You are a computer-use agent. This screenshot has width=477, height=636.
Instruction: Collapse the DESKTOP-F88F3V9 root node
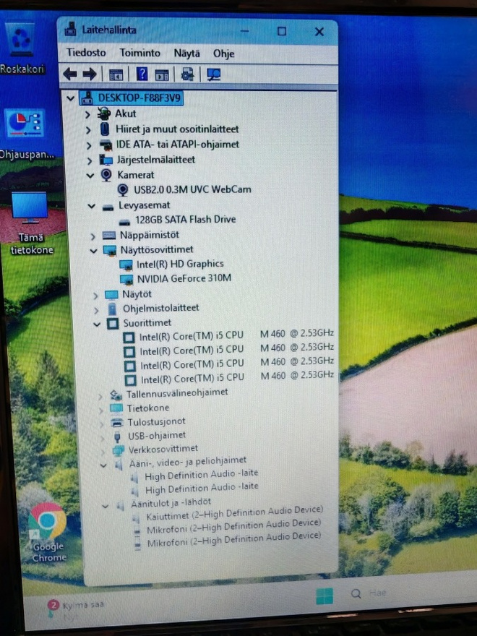70,98
